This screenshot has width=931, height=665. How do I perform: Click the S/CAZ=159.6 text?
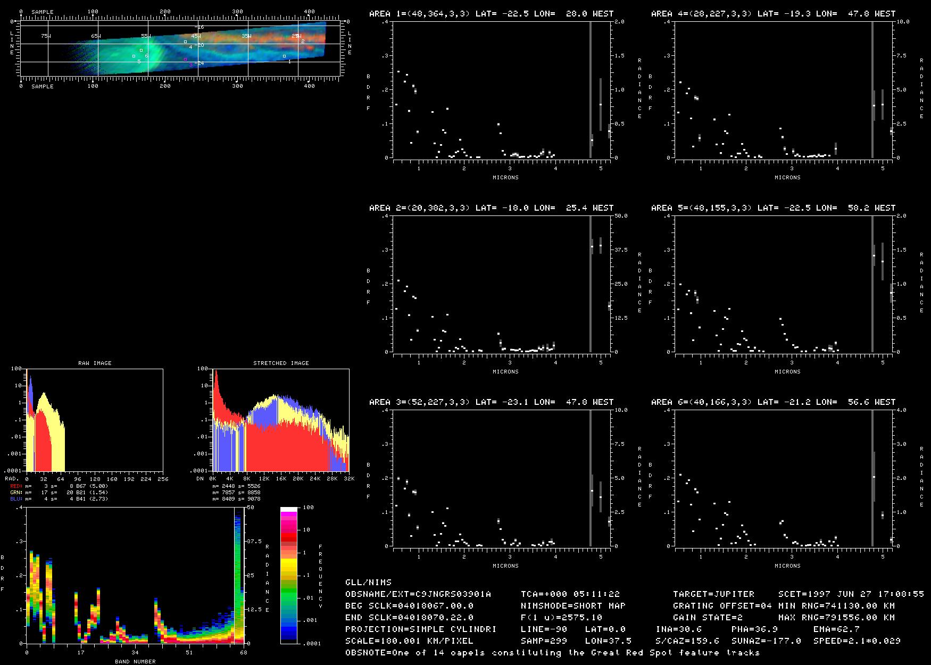687,641
